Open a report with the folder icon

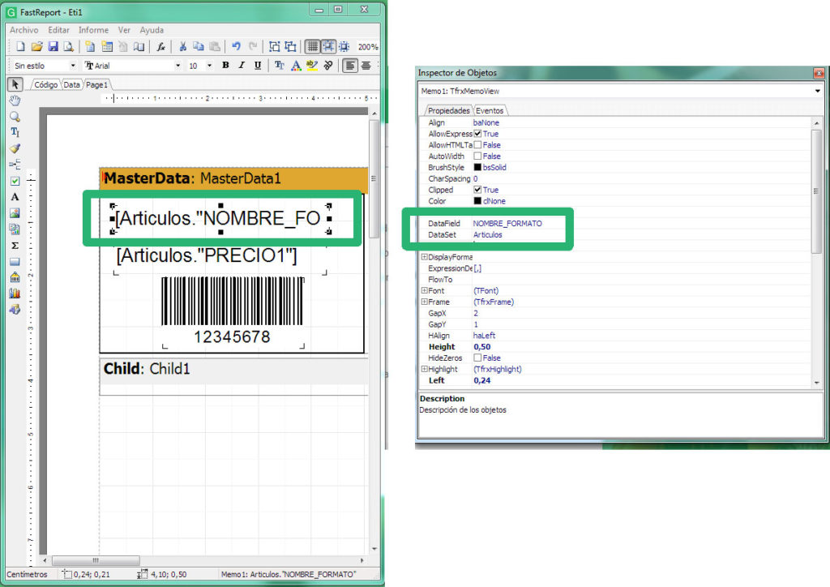coord(36,46)
